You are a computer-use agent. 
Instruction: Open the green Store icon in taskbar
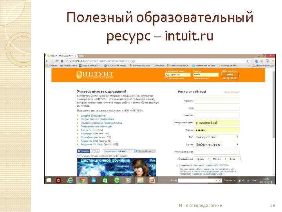coord(105,180)
